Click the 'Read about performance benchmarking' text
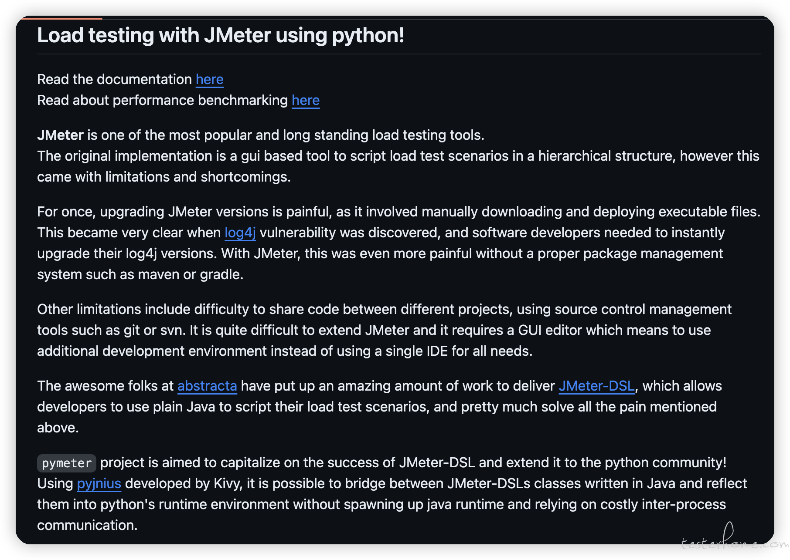Screen dimensions: 790x560 163,101
